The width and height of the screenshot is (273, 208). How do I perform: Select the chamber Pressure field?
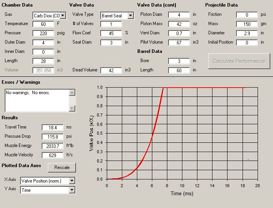[43, 33]
